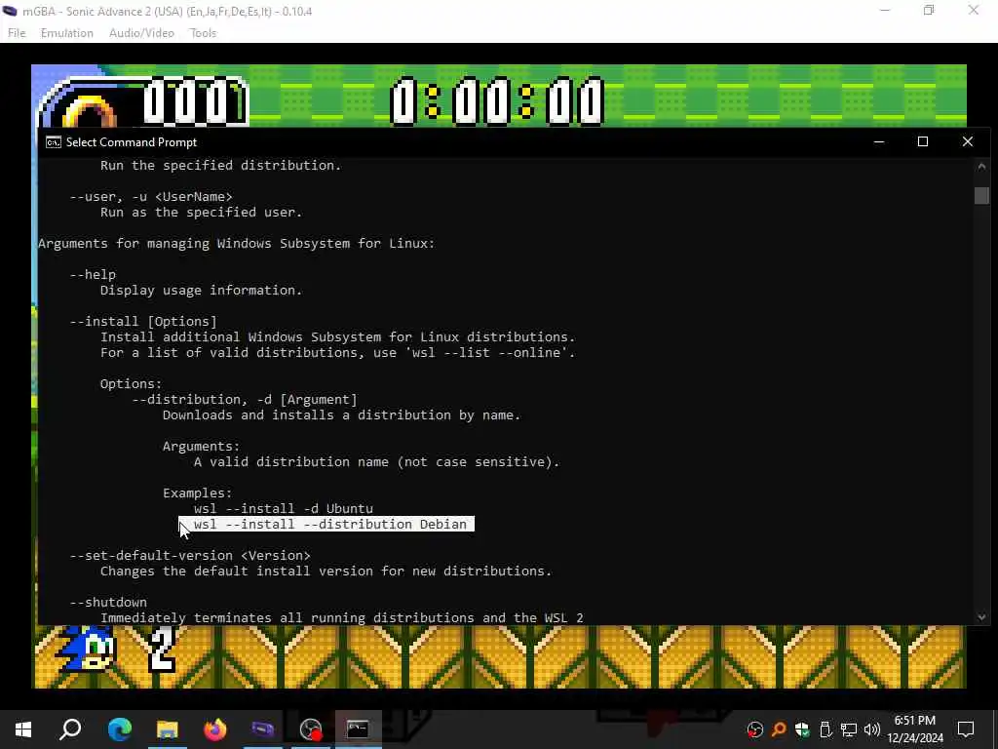The width and height of the screenshot is (998, 749).
Task: Click '--set-default-version <Version>' text
Action: pyautogui.click(x=190, y=555)
